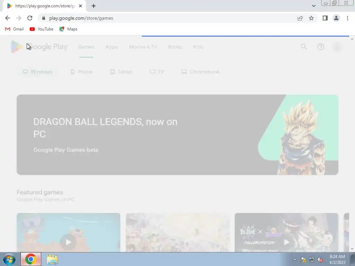Screen dimensions: 355x266
Task: Click page scrollbar down arrow
Action: click(x=352, y=249)
